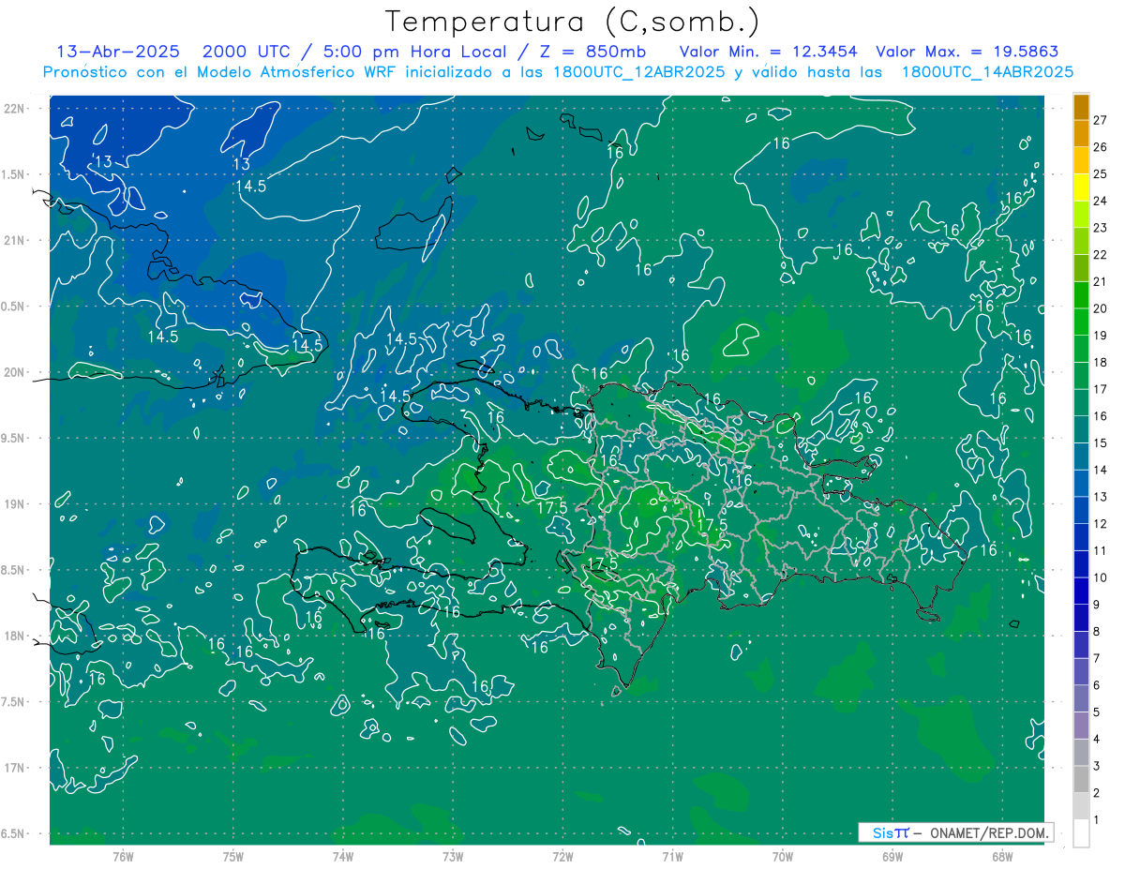Select the pressure level Z = 850mb

coord(591,52)
